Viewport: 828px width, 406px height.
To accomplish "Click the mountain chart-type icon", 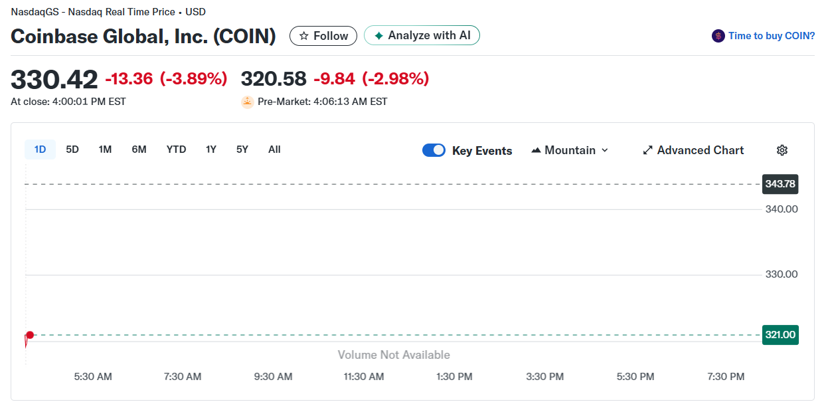I will 537,150.
